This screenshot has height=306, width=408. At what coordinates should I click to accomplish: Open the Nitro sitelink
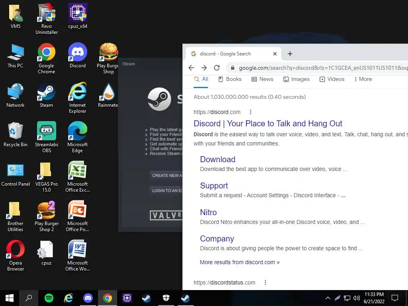(208, 212)
